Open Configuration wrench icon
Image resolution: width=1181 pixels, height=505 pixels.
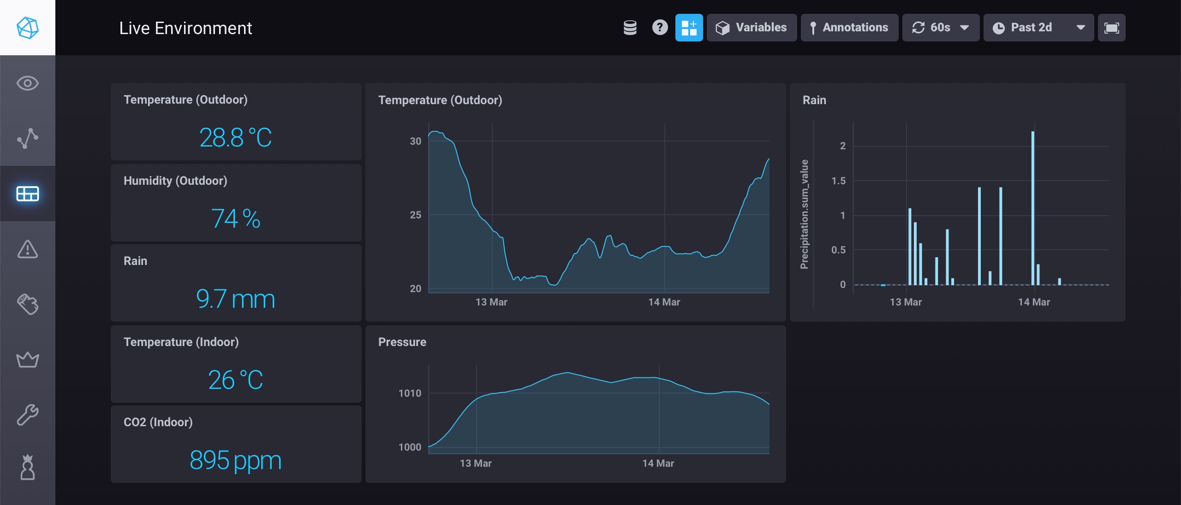(x=28, y=415)
